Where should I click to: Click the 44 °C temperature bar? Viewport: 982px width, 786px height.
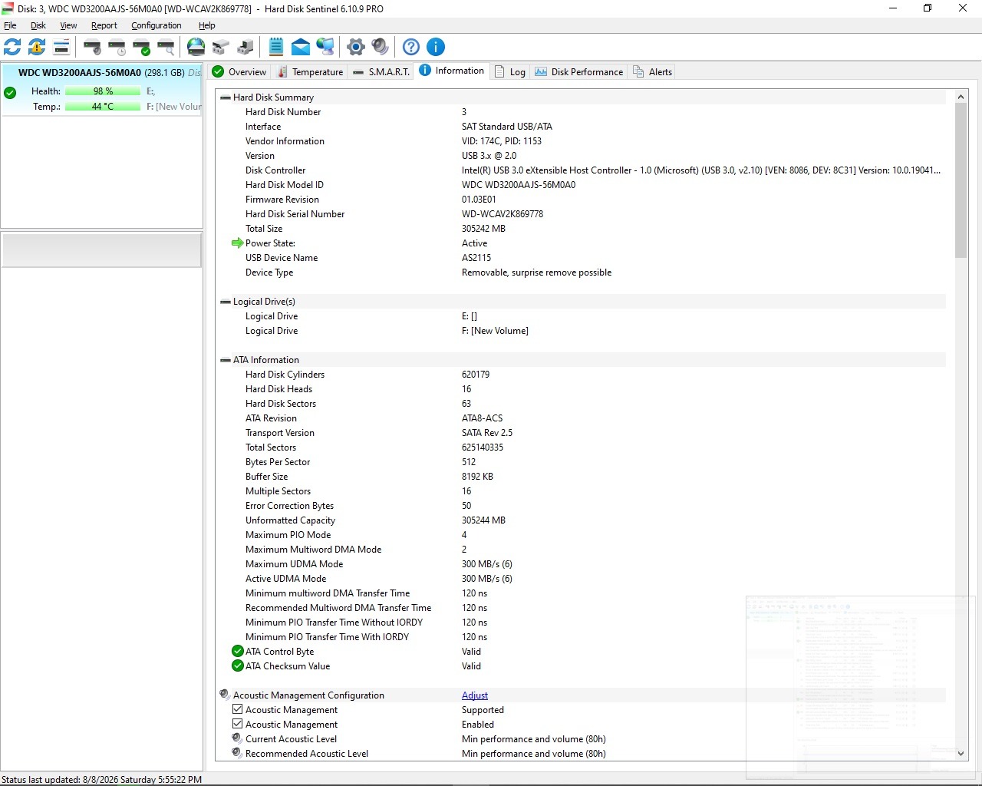[x=103, y=107]
